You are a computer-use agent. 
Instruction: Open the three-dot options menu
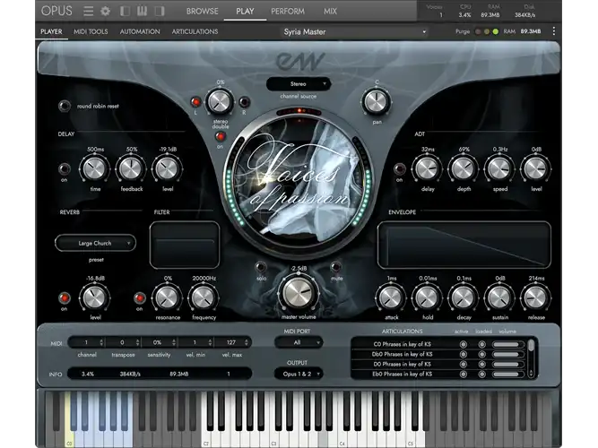point(554,31)
